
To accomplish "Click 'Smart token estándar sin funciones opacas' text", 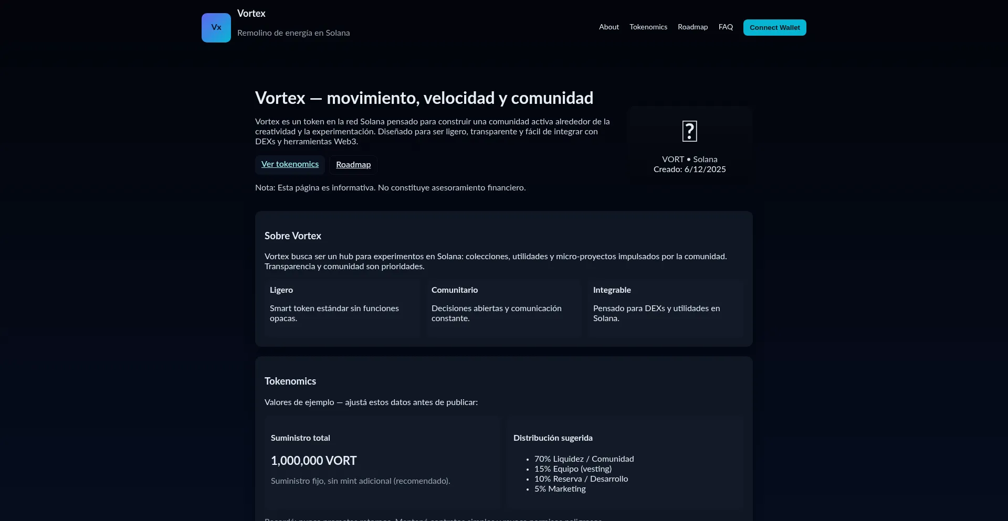I will pyautogui.click(x=334, y=313).
